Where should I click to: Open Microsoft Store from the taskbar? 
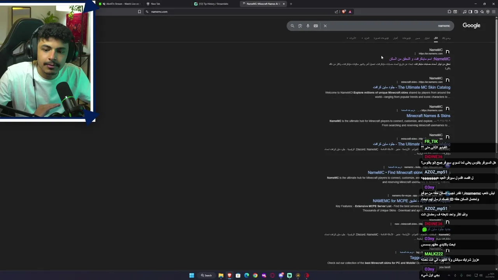(238, 275)
